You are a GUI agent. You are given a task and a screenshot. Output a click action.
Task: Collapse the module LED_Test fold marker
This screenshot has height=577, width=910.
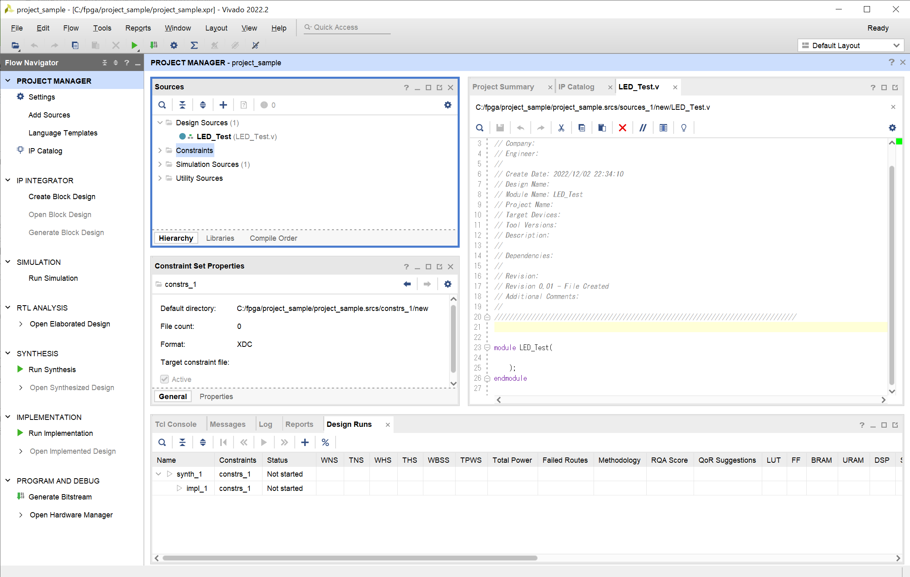(487, 348)
